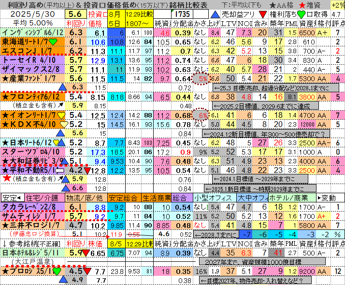Viewport: 345px width, 285px height.
Task: Select the 住宅/介護 category tab
Action: [45, 198]
